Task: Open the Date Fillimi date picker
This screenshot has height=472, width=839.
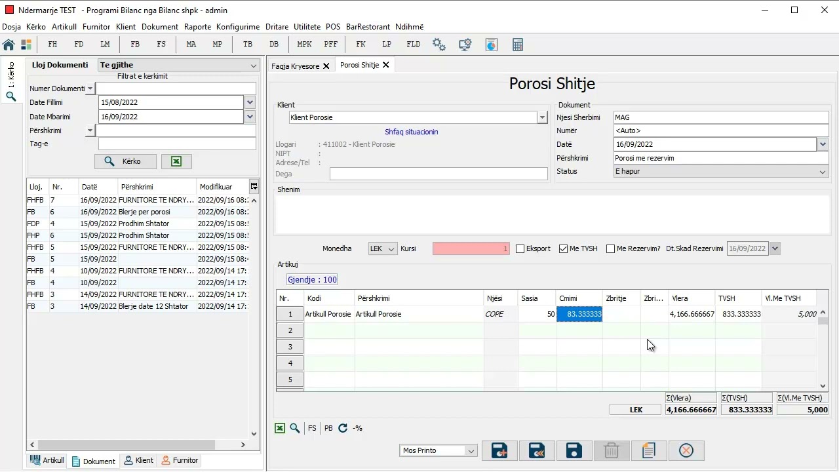Action: click(249, 102)
